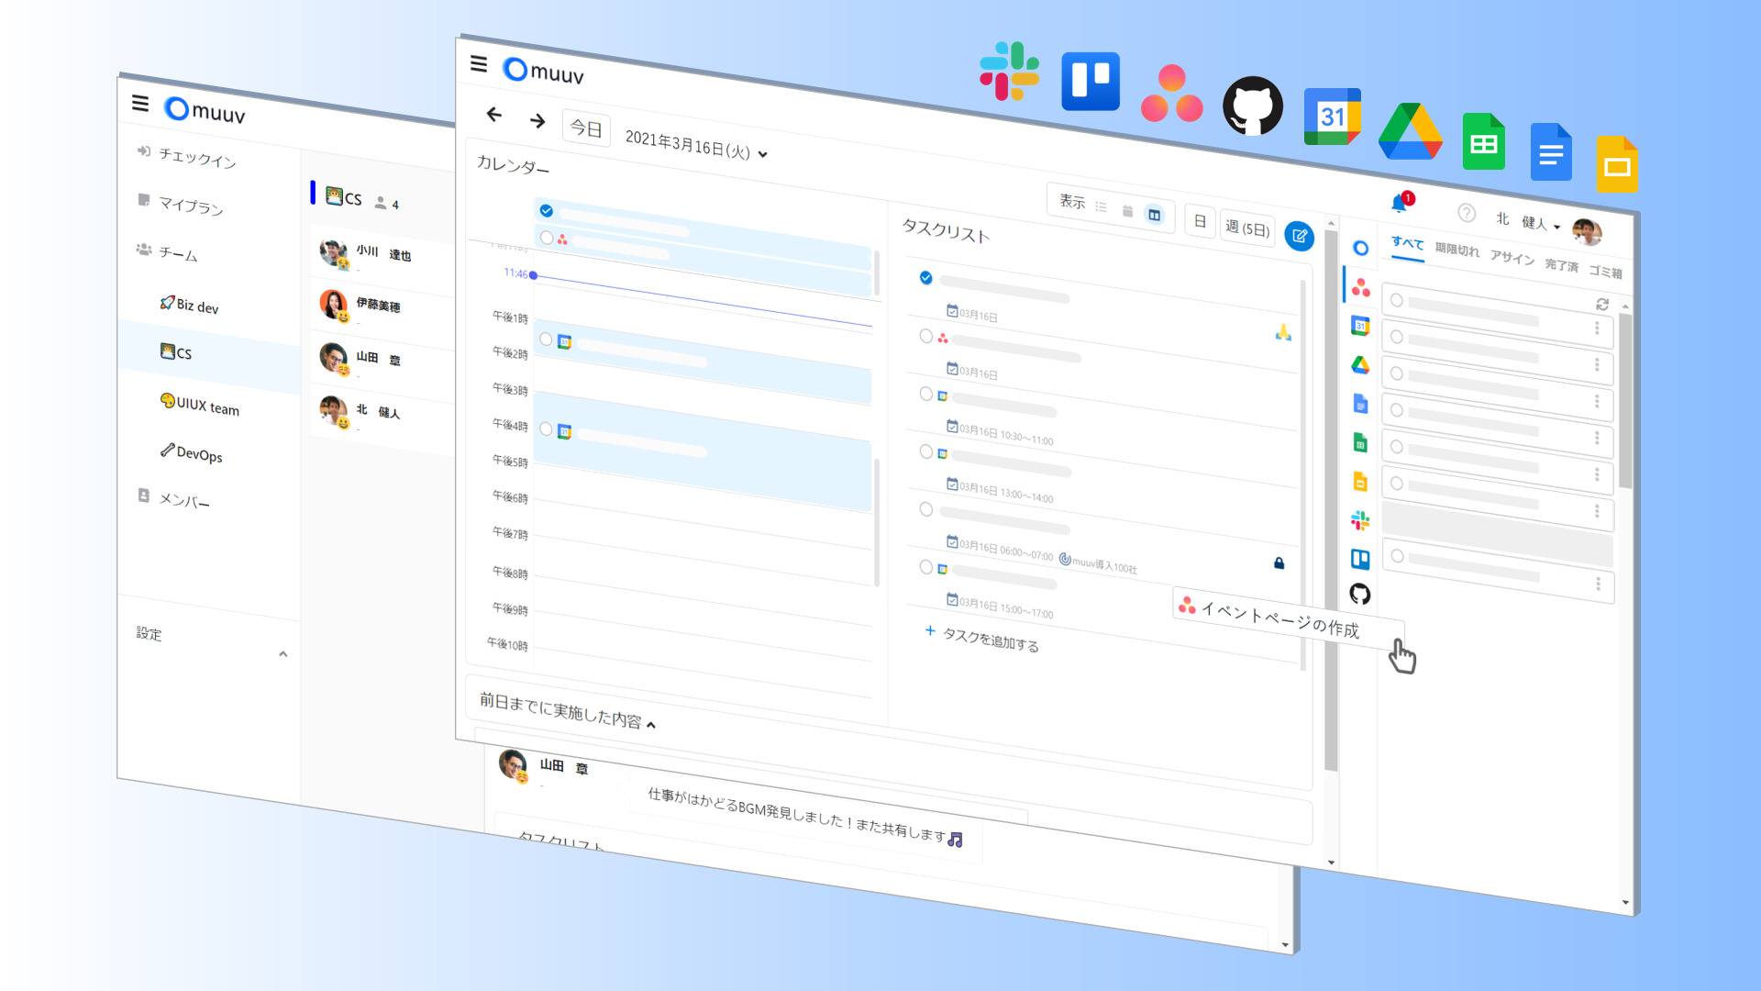Click the 日 view button
1761x991 pixels.
tap(1200, 222)
